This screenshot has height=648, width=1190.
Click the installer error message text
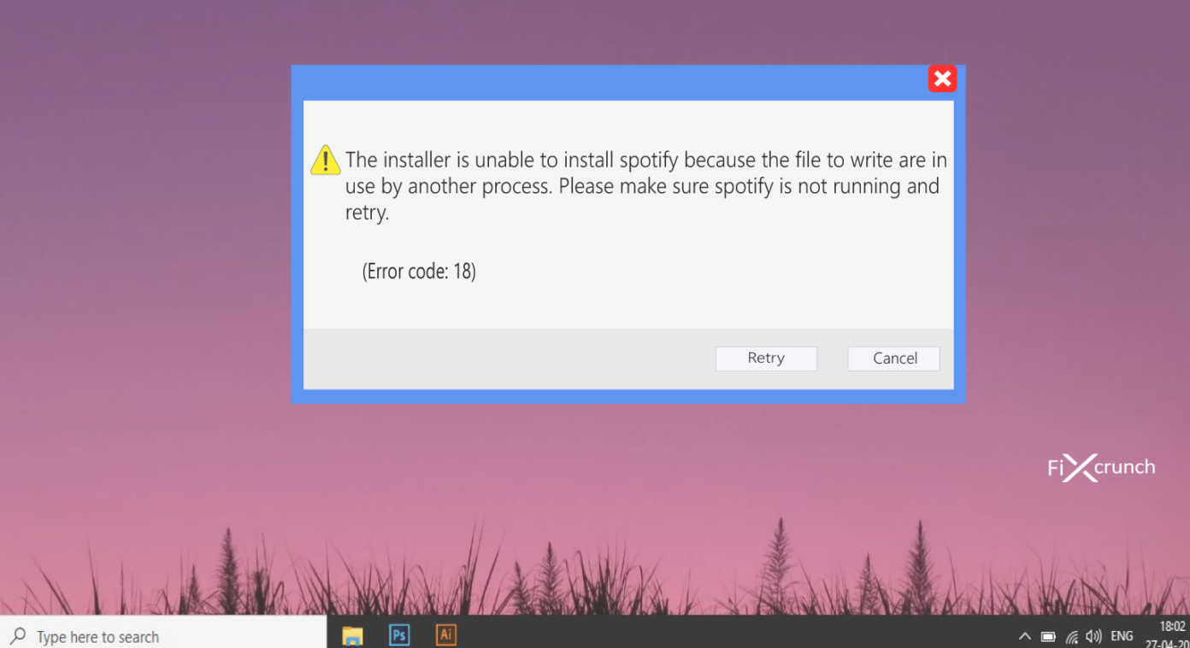point(645,186)
